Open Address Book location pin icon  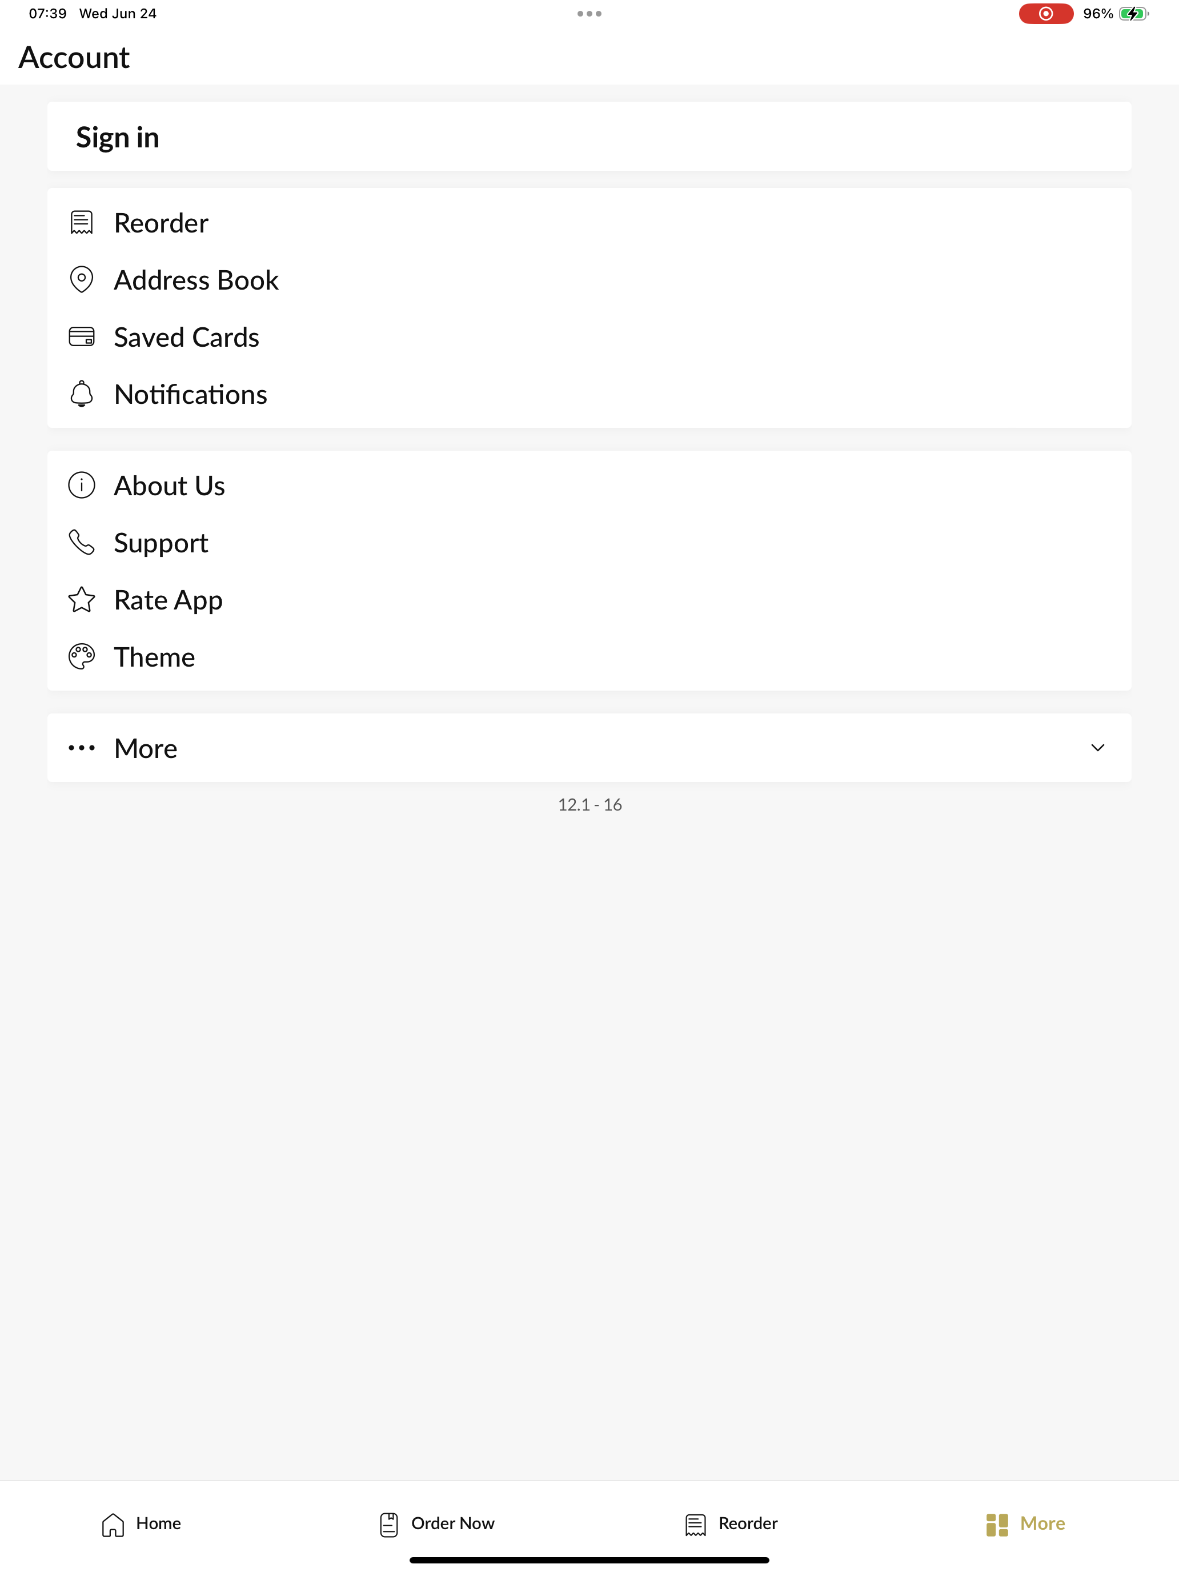82,279
